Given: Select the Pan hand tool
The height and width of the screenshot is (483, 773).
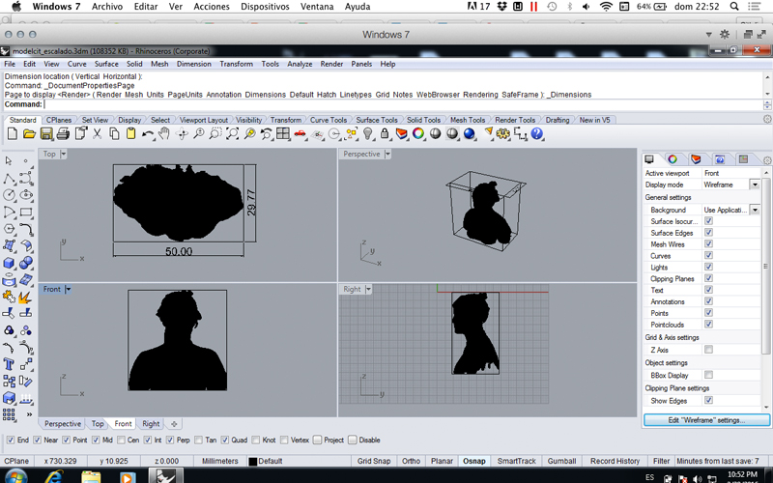Looking at the screenshot, I should (x=164, y=133).
